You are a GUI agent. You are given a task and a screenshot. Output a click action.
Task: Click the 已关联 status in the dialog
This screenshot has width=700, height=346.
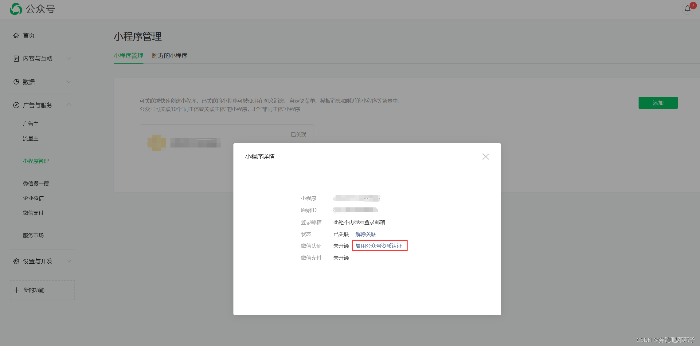(x=341, y=234)
